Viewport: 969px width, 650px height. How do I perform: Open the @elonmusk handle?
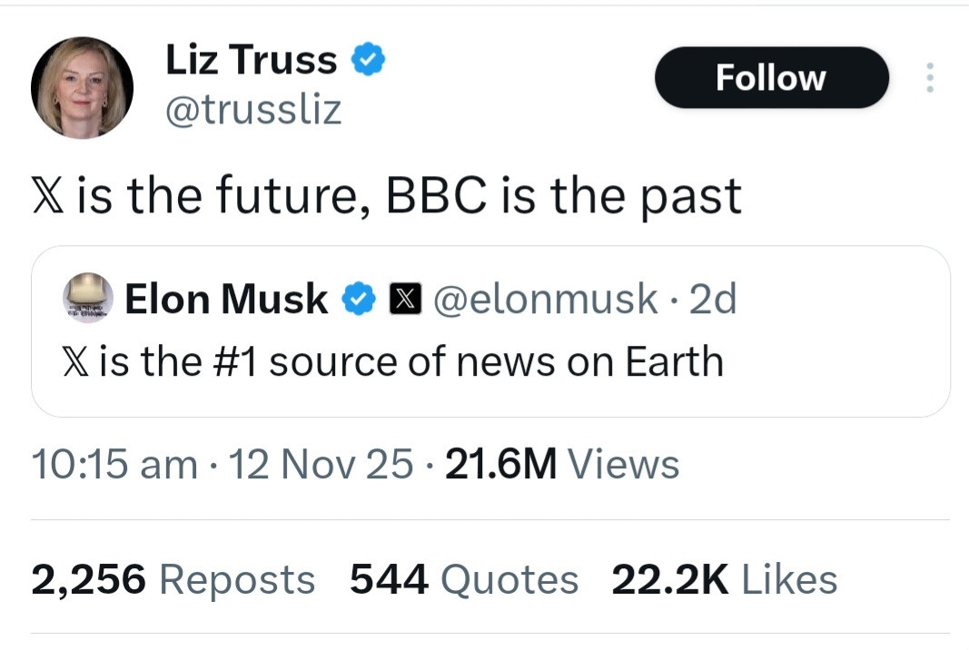click(548, 299)
